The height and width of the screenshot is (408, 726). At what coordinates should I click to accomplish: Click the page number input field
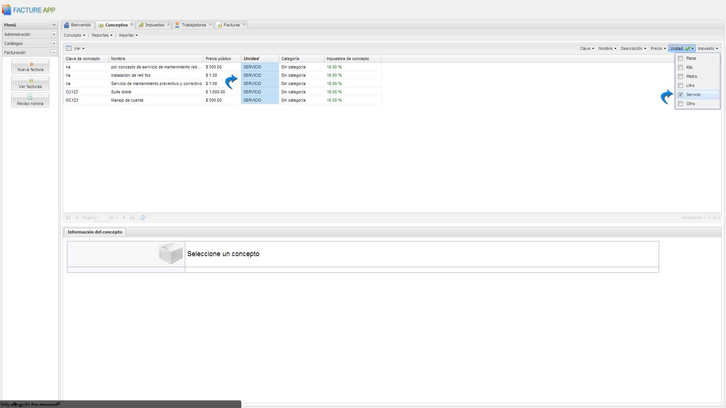point(102,218)
